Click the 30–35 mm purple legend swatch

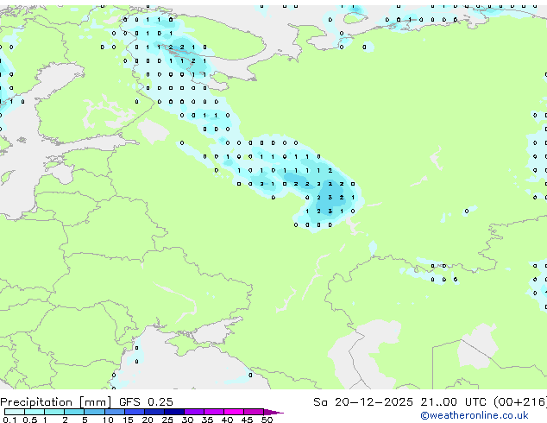(194, 412)
